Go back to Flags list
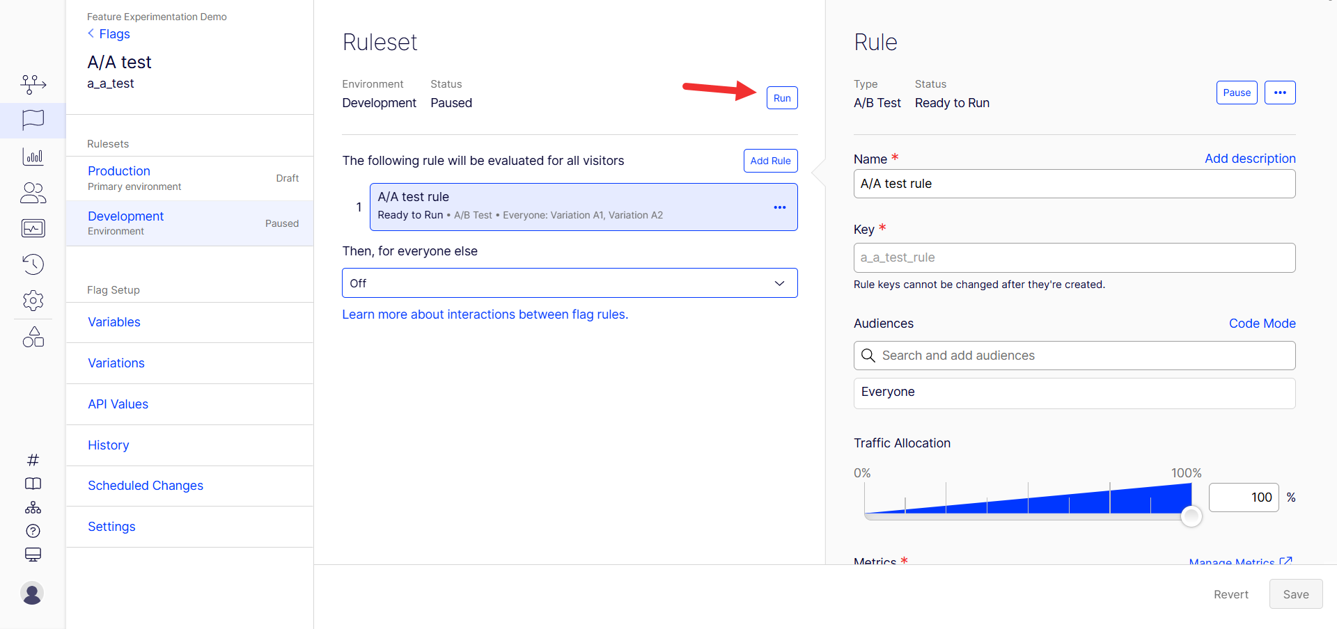This screenshot has height=629, width=1337. (x=109, y=34)
